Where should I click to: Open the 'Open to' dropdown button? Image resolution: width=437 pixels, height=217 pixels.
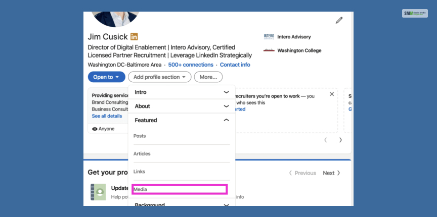tap(106, 77)
